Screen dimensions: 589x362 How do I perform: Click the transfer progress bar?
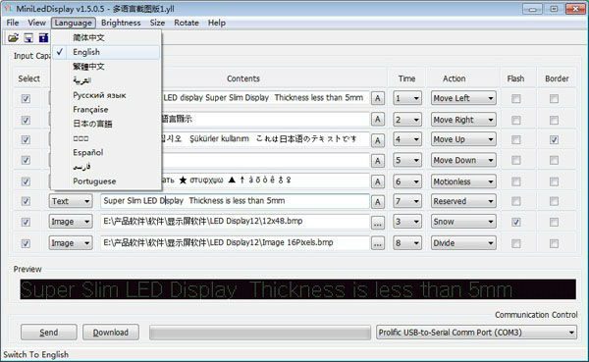pos(260,333)
